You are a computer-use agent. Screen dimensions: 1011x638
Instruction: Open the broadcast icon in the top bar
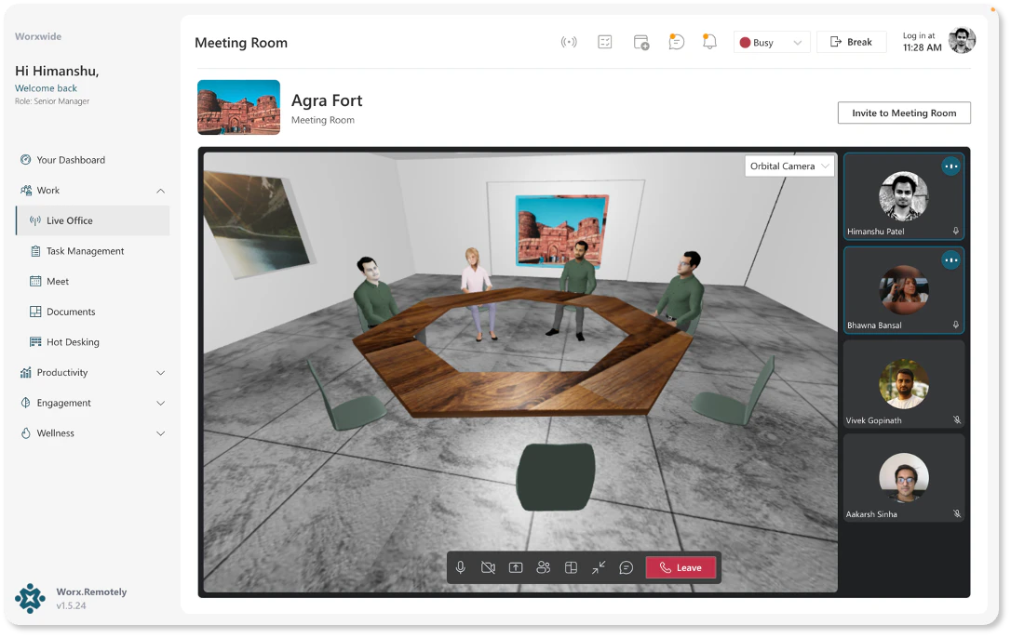pos(570,41)
